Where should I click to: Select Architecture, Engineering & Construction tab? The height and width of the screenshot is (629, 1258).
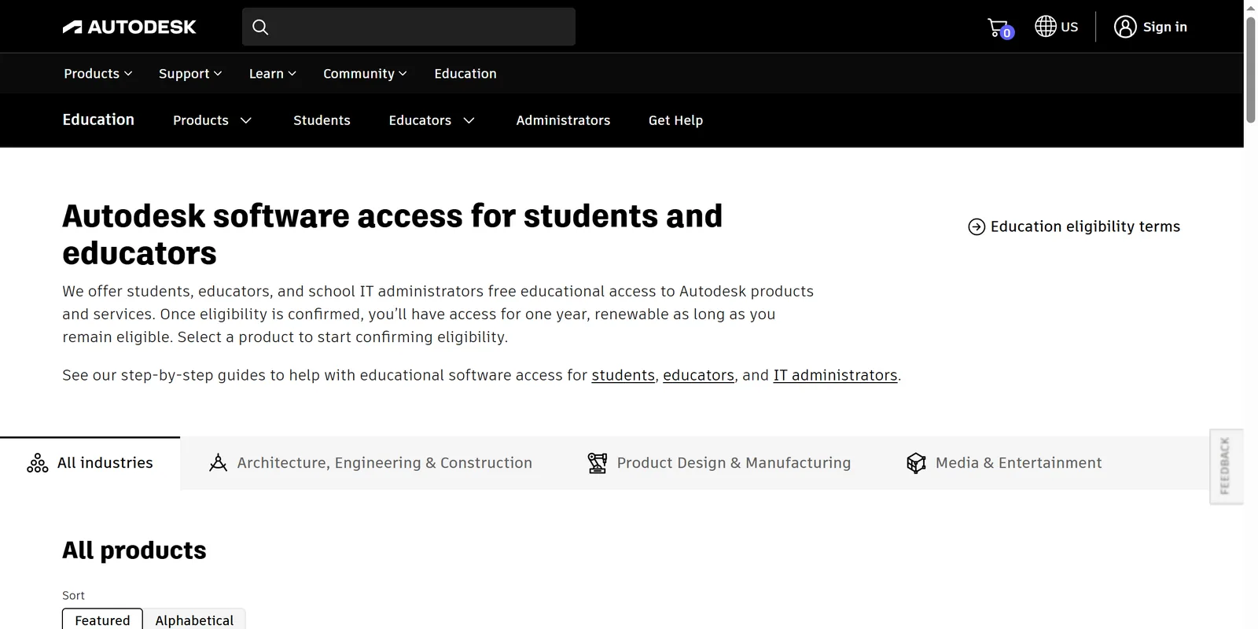click(370, 463)
